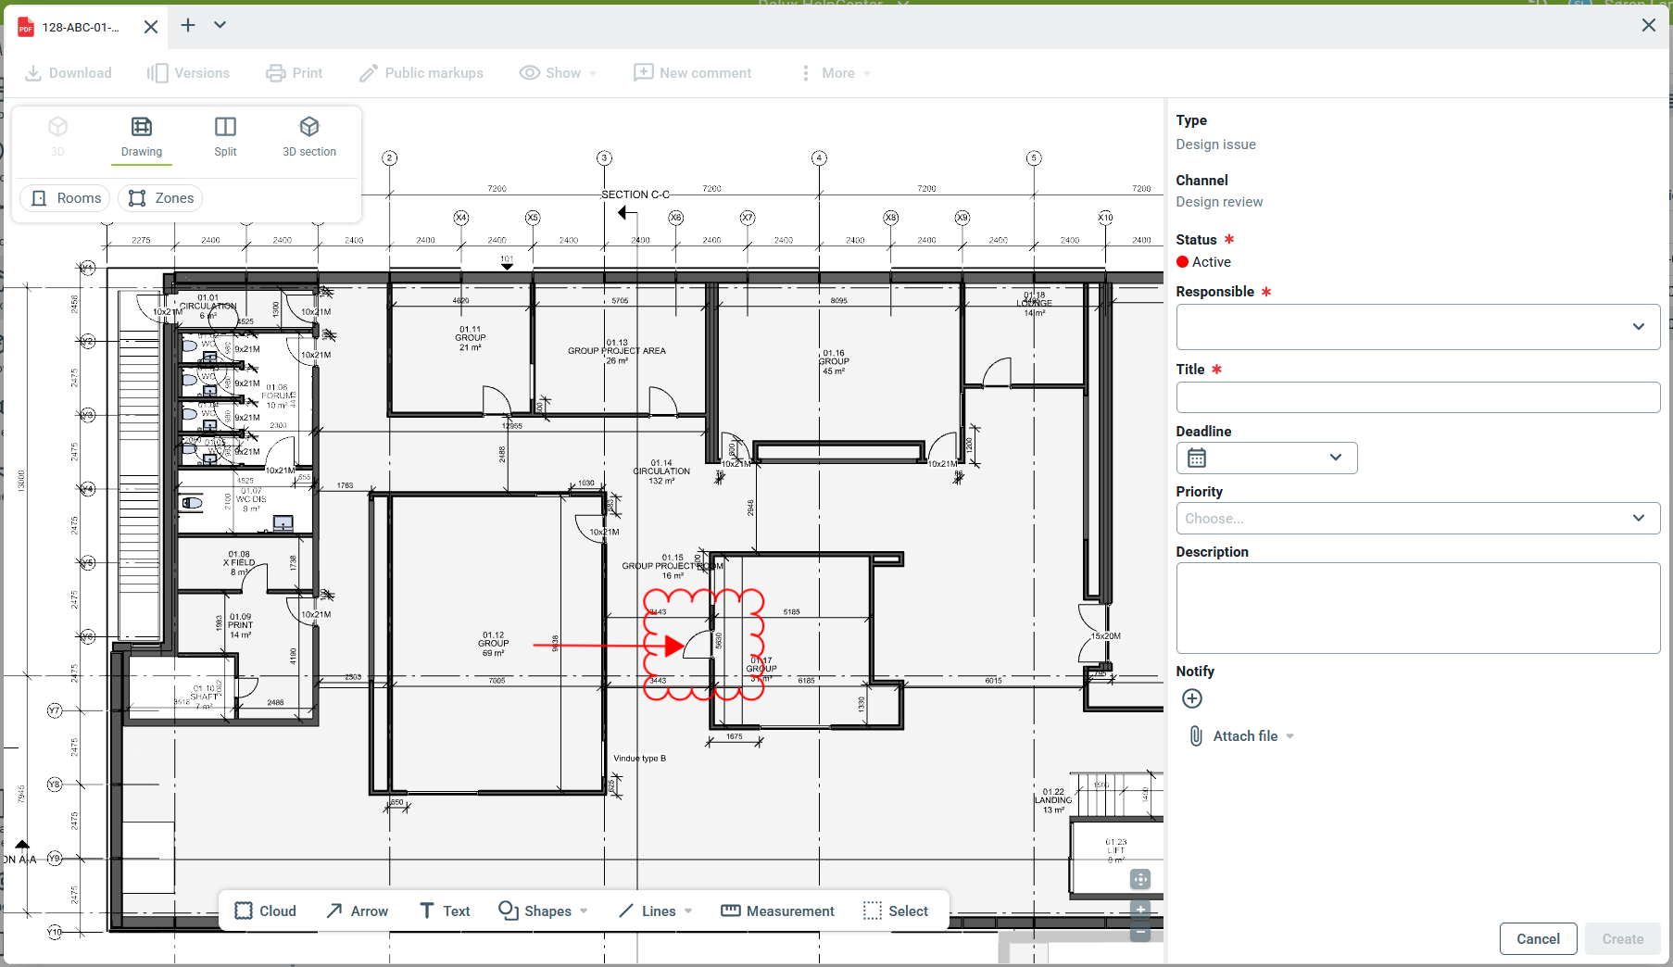Viewport: 1673px width, 967px height.
Task: Open the Show menu
Action: pos(558,73)
